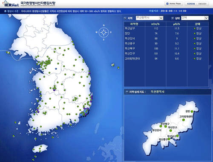This screenshot has width=213, height=162.
Task: Open the 상태 status dropdown
Action: [x=195, y=18]
